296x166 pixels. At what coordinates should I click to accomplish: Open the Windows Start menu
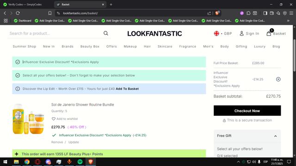pos(5,162)
